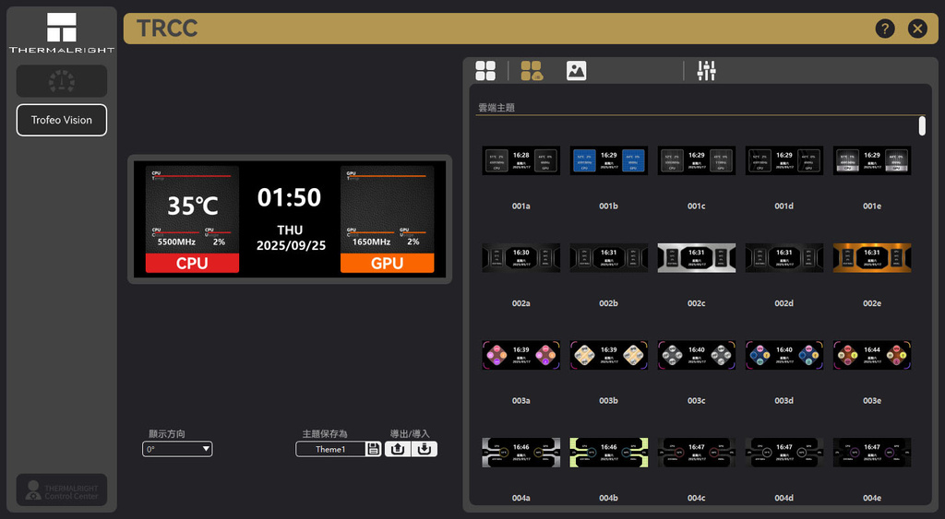The width and height of the screenshot is (945, 519).
Task: Open Thermalright Control Center button
Action: [62, 490]
